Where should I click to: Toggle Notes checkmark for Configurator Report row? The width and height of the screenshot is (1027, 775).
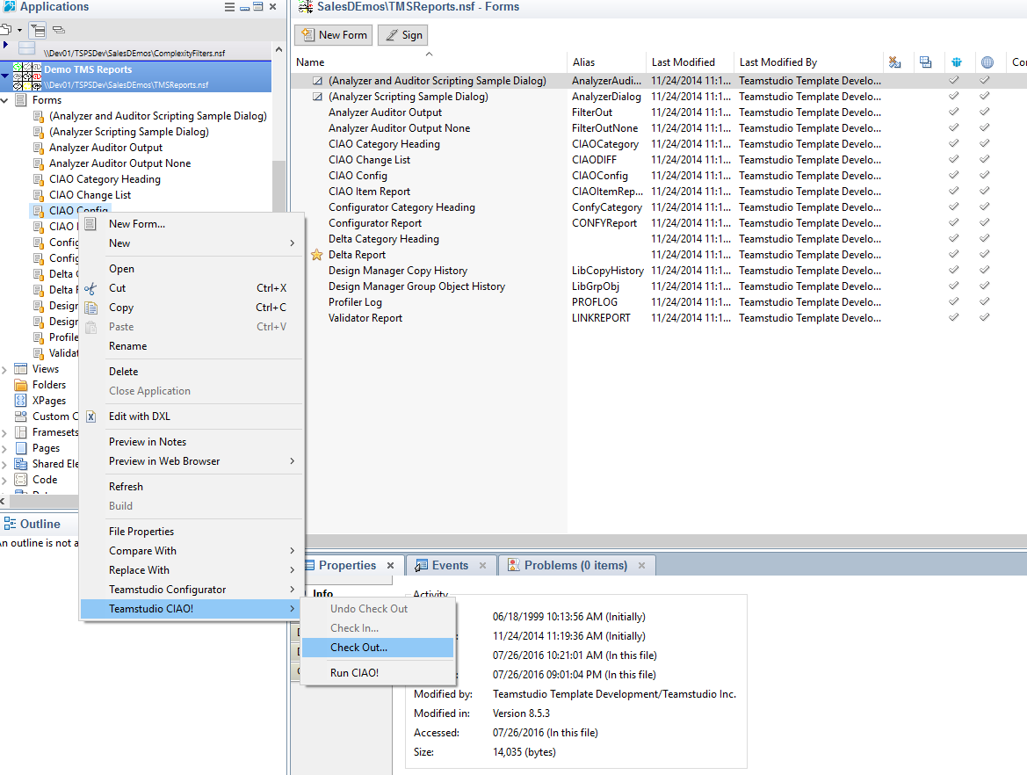[954, 222]
